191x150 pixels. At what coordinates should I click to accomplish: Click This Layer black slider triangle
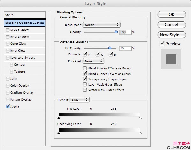pos(59,118)
